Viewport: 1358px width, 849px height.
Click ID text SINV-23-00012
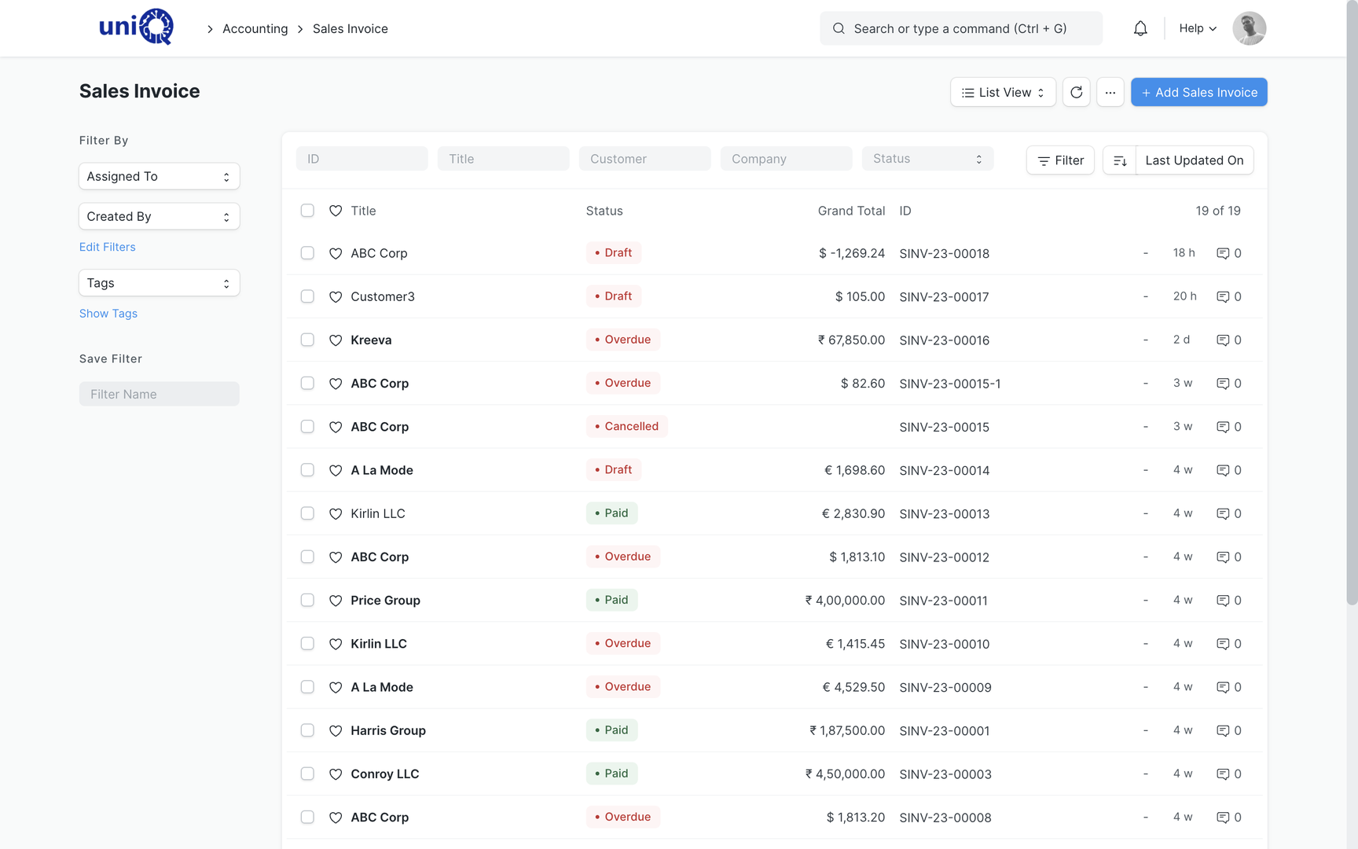944,557
